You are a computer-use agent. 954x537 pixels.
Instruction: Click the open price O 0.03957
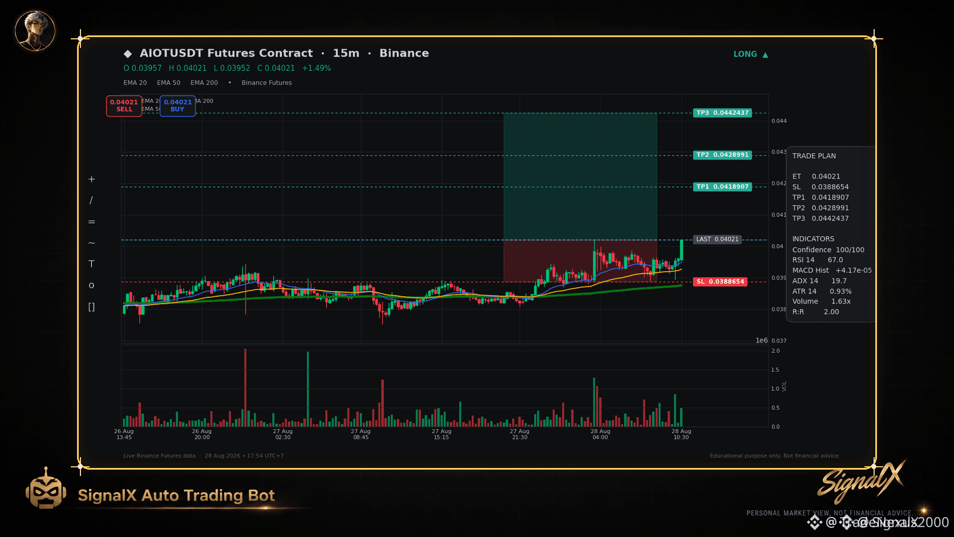click(x=143, y=68)
